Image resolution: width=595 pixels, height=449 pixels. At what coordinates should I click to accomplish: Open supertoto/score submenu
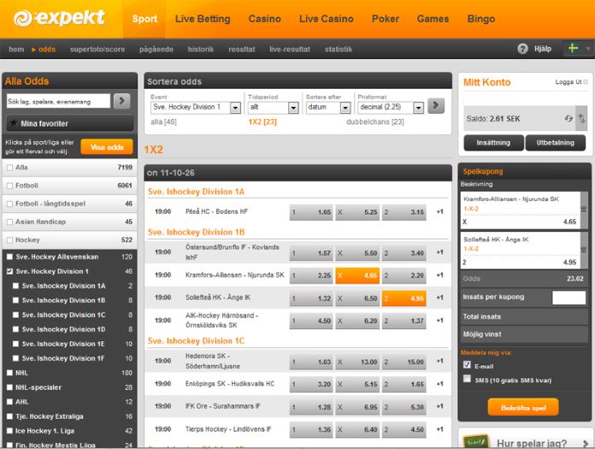tap(97, 50)
